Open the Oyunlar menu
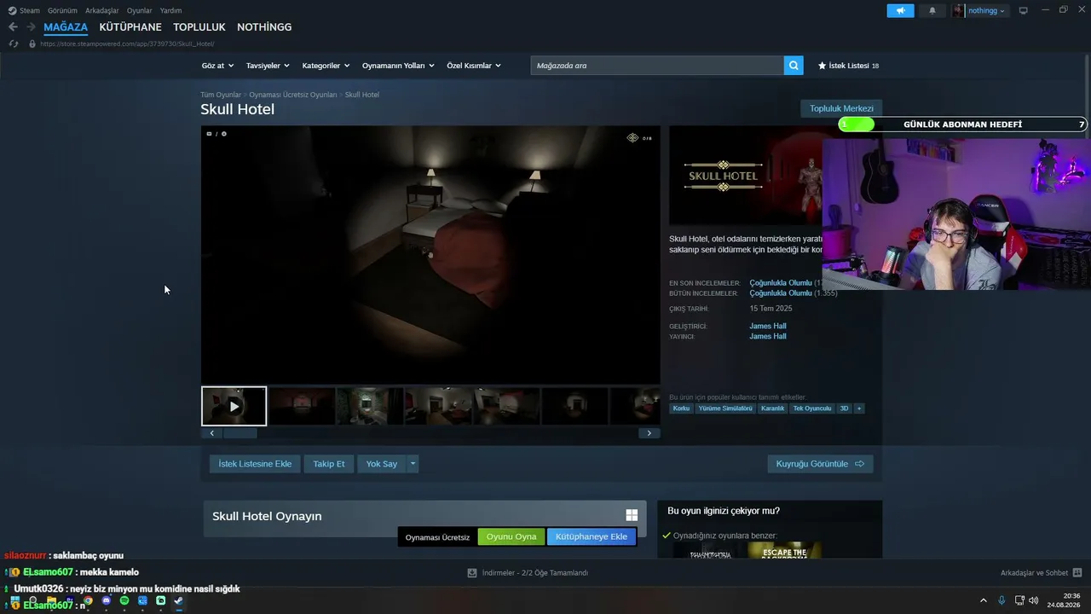The width and height of the screenshot is (1091, 614). (x=140, y=10)
